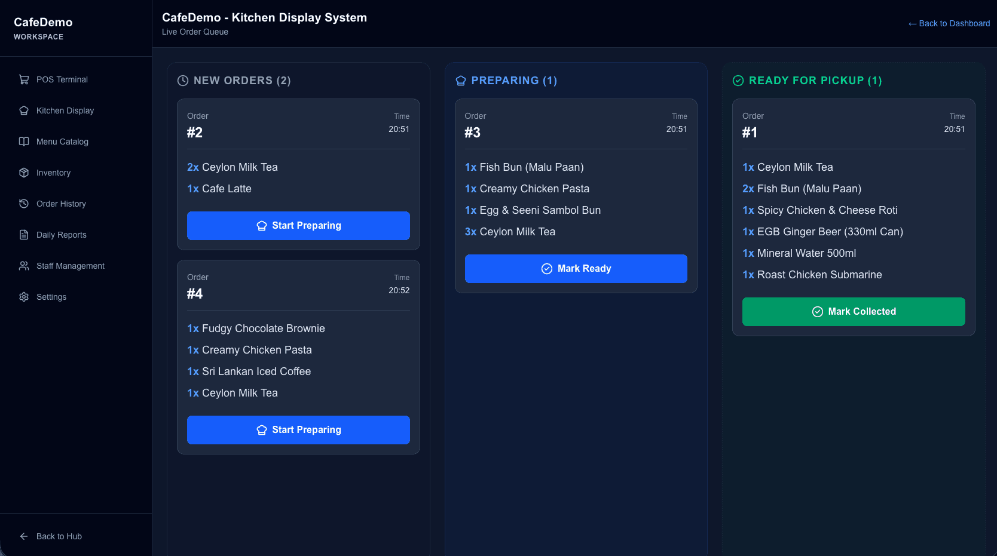The image size is (997, 556).
Task: Click the Order History clock icon
Action: [x=24, y=204]
